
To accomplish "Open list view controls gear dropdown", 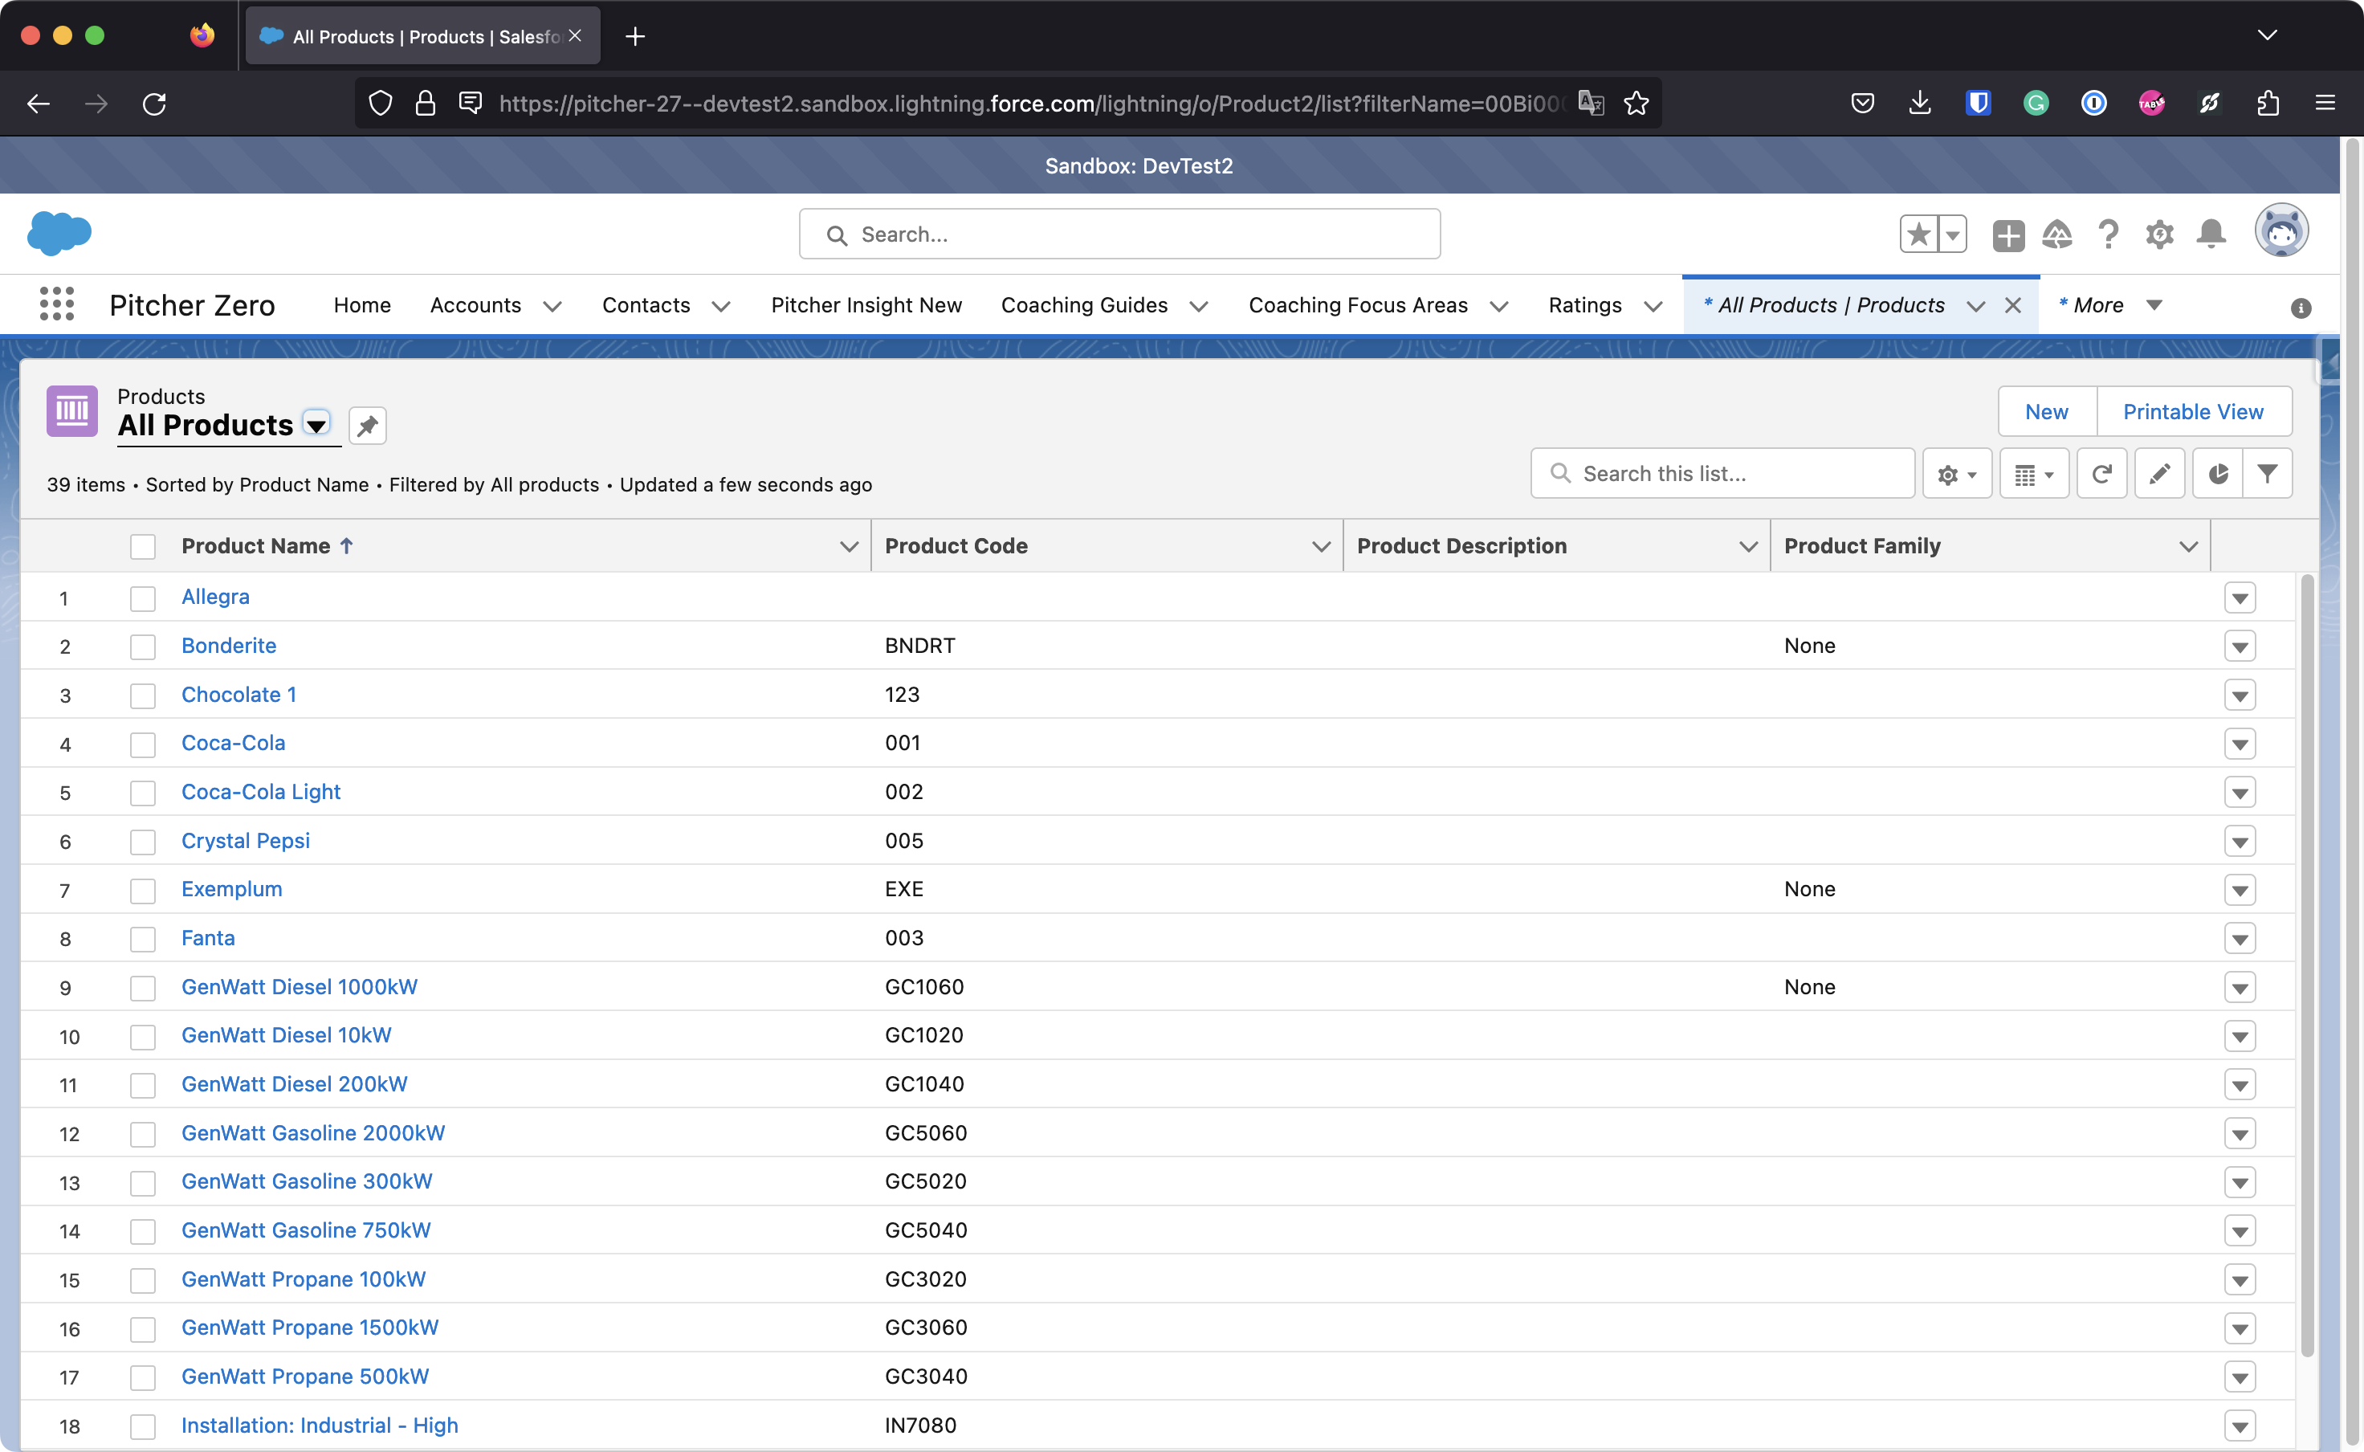I will click(x=1956, y=474).
